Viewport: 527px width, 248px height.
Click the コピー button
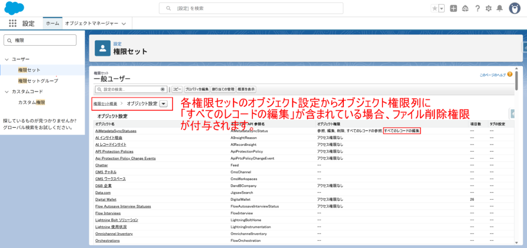pos(177,89)
